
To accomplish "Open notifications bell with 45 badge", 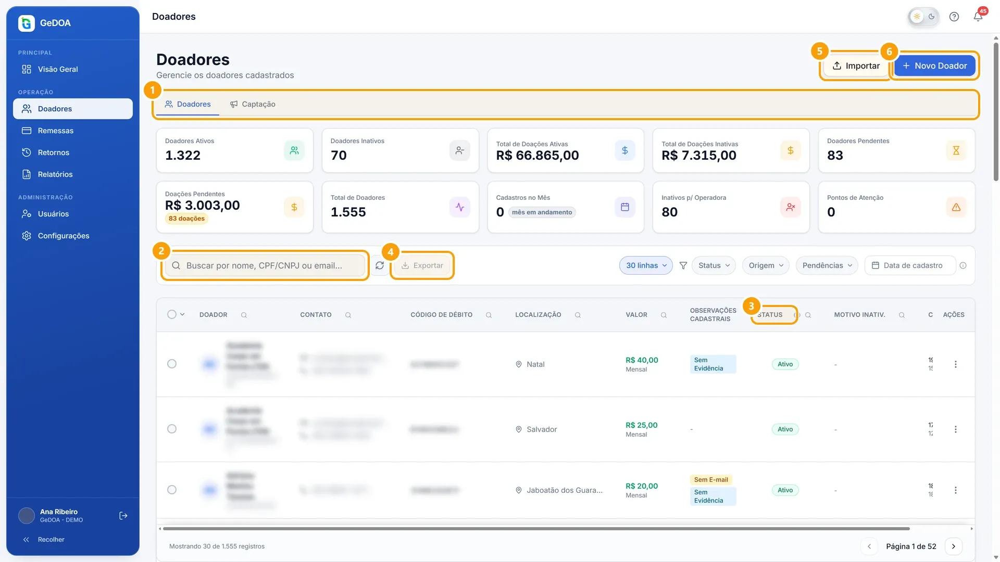I will click(x=978, y=16).
